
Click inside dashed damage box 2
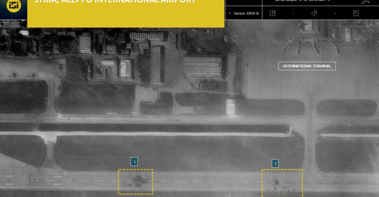282,182
